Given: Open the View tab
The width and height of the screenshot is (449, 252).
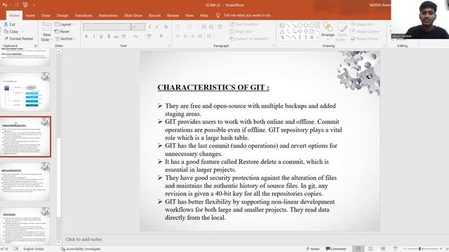Looking at the screenshot, I should click(189, 15).
